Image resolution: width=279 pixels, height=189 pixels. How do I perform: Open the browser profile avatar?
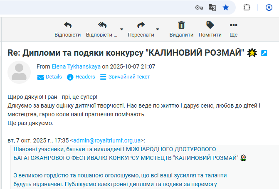[269, 7]
